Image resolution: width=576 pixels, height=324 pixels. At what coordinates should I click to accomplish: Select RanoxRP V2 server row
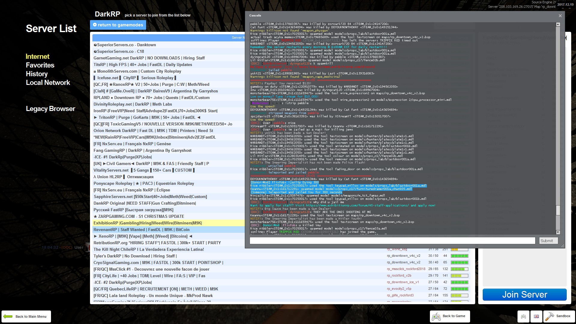pos(169,84)
